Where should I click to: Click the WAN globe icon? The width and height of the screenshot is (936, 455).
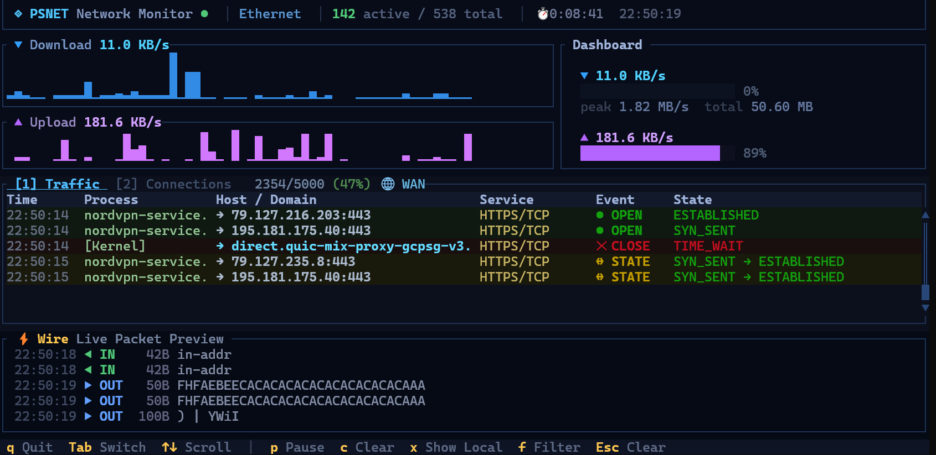coord(388,184)
